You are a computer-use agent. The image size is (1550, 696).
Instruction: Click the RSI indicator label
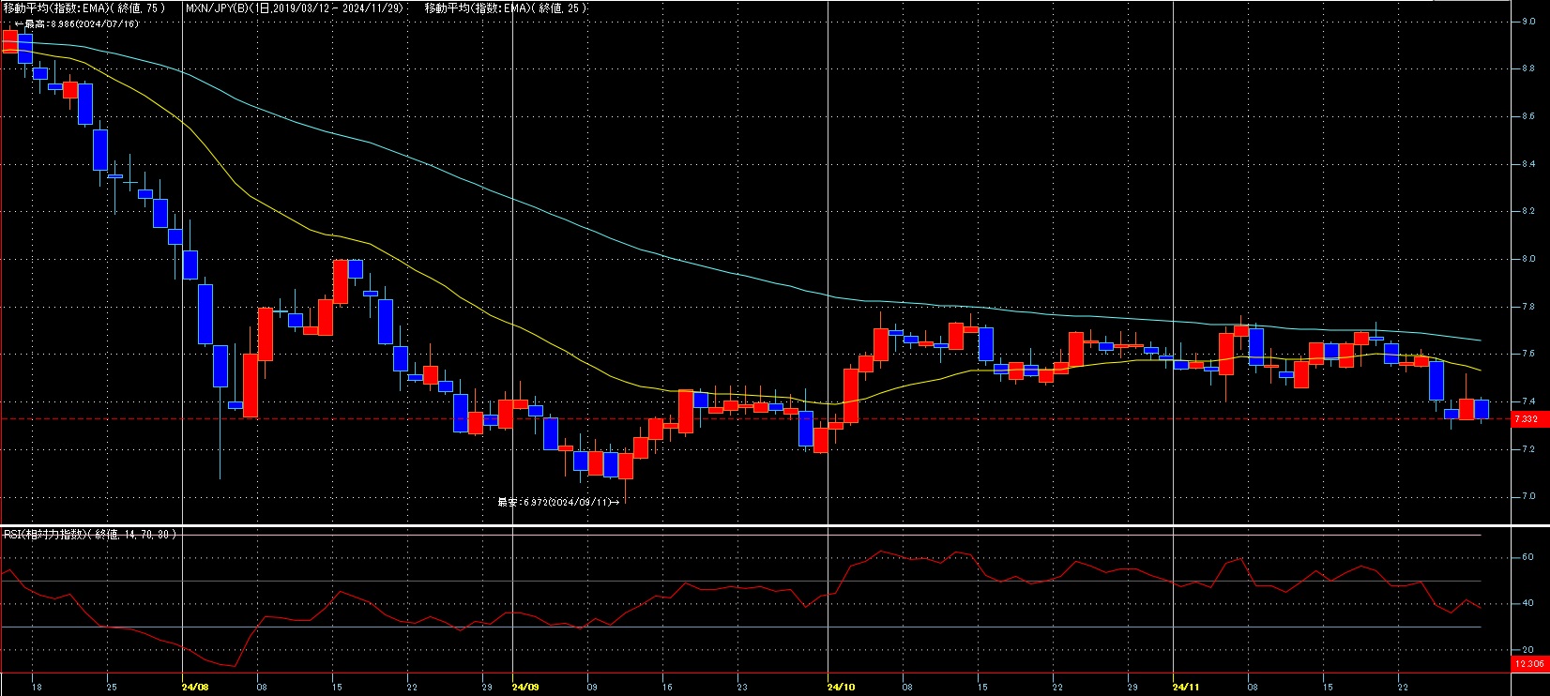[x=91, y=534]
